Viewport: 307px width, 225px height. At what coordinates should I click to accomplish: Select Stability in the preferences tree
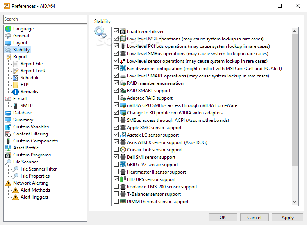coord(21,50)
